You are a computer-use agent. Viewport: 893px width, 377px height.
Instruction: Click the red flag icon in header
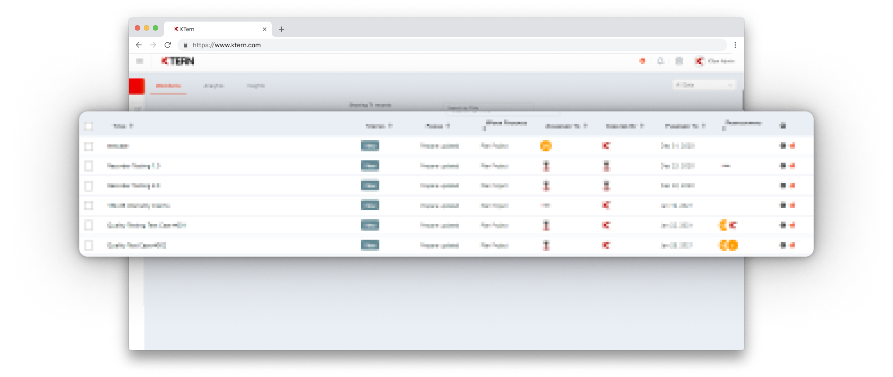point(642,61)
